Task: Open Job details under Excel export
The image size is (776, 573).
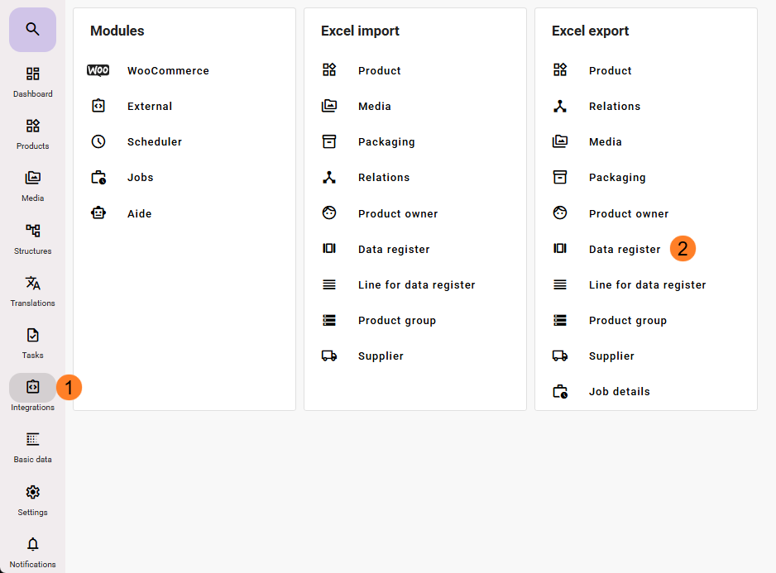Action: coord(619,392)
